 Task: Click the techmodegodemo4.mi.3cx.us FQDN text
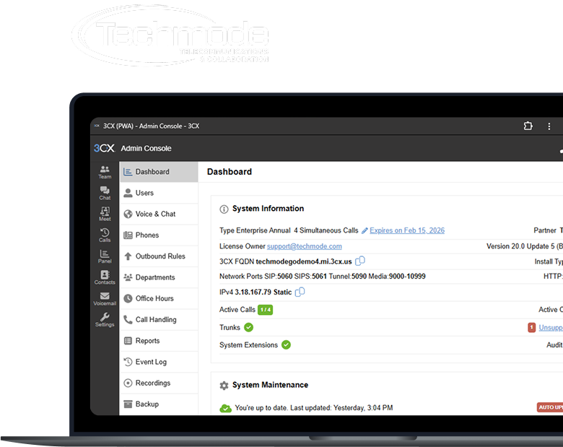[304, 261]
